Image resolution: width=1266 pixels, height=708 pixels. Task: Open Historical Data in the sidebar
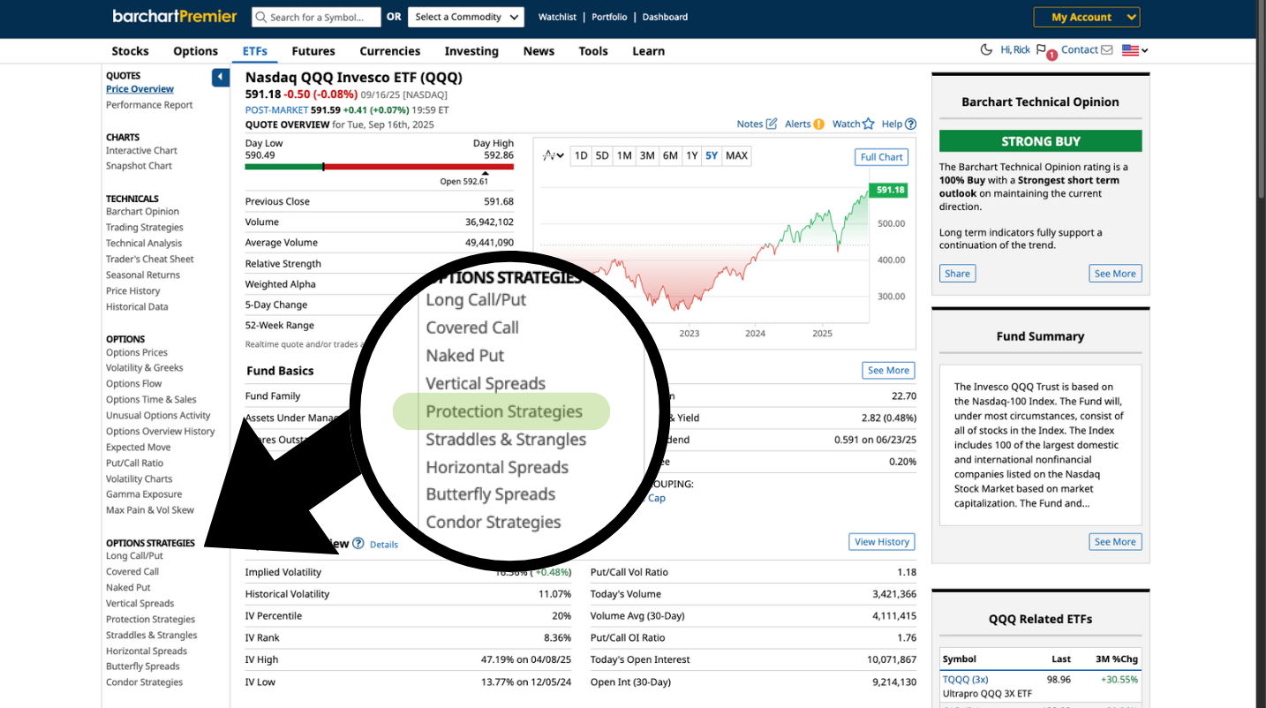(x=137, y=307)
